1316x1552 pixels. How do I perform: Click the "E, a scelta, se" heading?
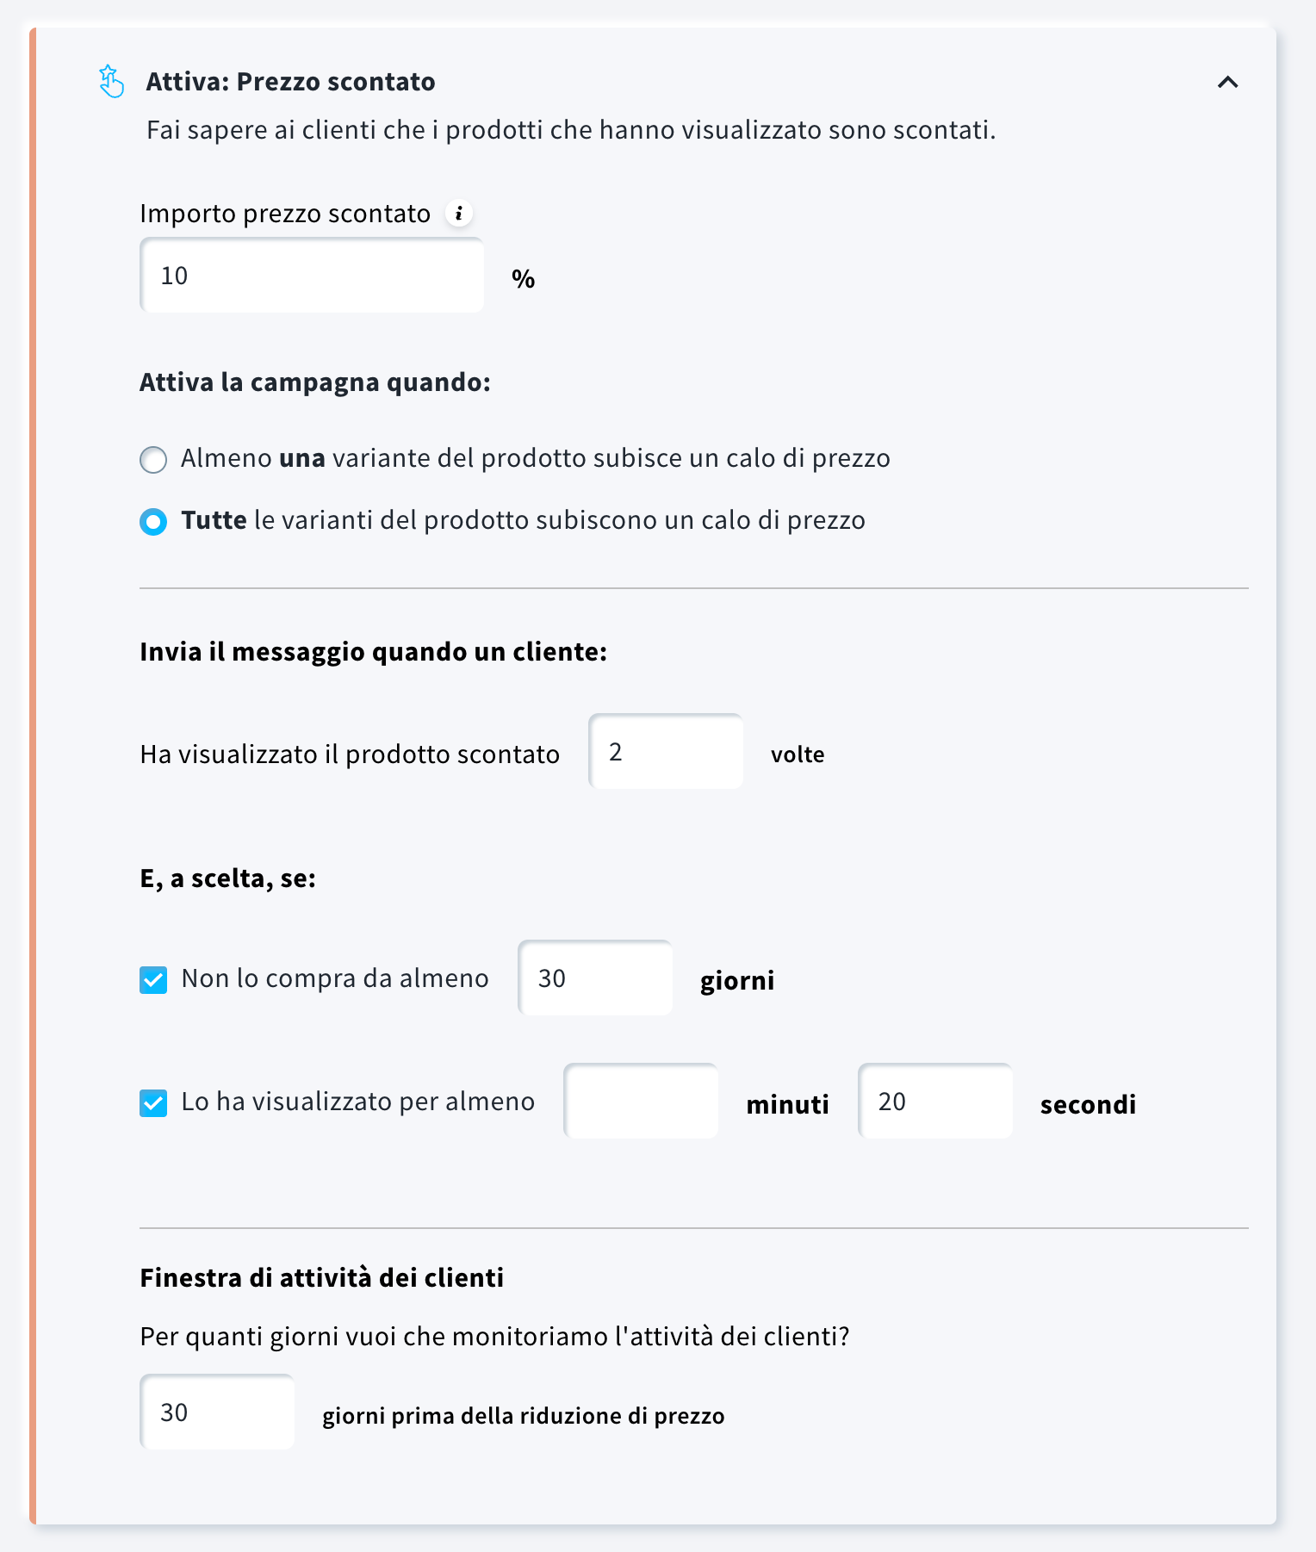click(x=228, y=878)
